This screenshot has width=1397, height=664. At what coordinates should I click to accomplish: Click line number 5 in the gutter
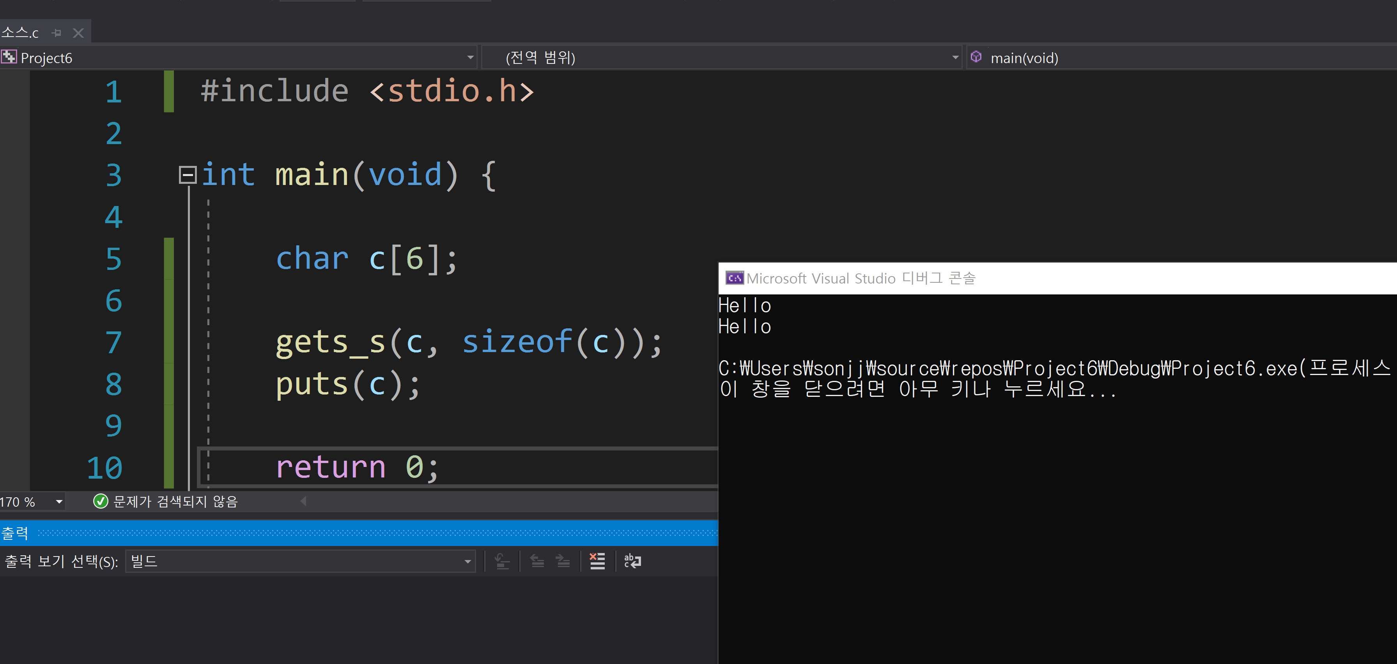tap(113, 259)
